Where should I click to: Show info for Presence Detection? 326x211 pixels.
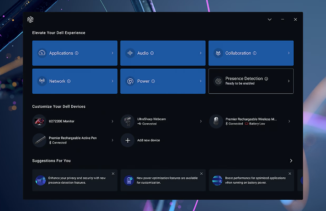tap(266, 79)
